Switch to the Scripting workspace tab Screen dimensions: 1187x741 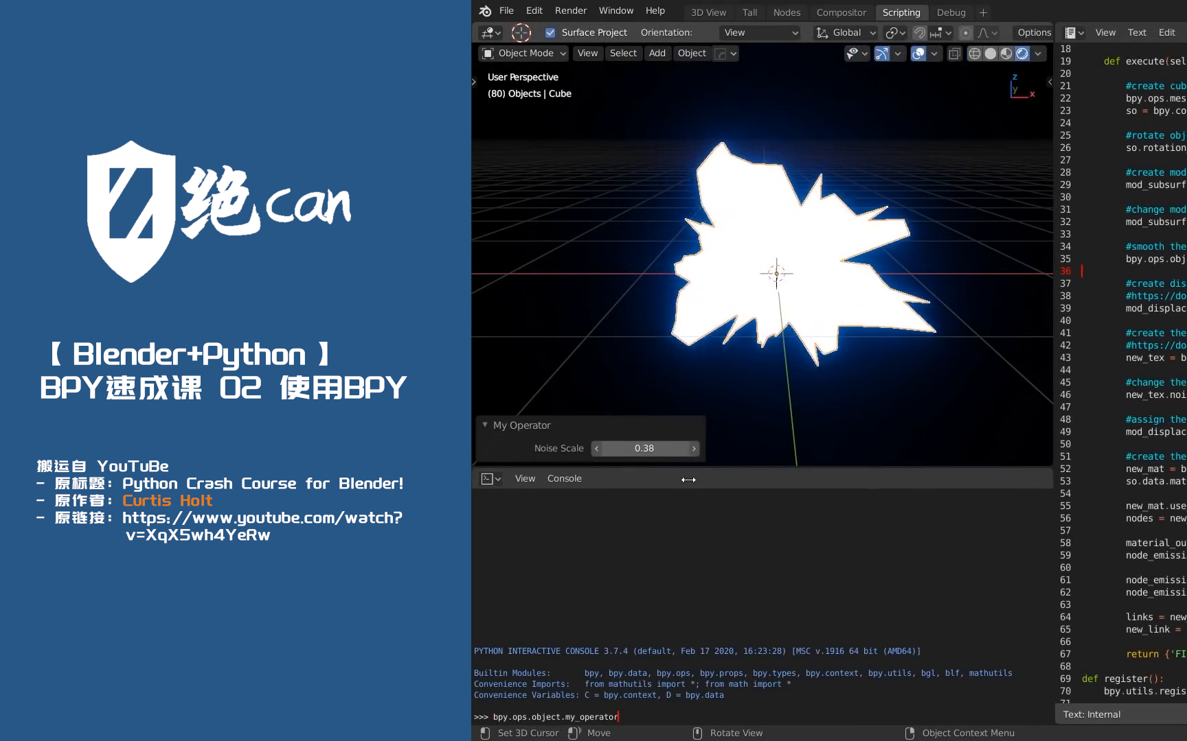(x=901, y=12)
